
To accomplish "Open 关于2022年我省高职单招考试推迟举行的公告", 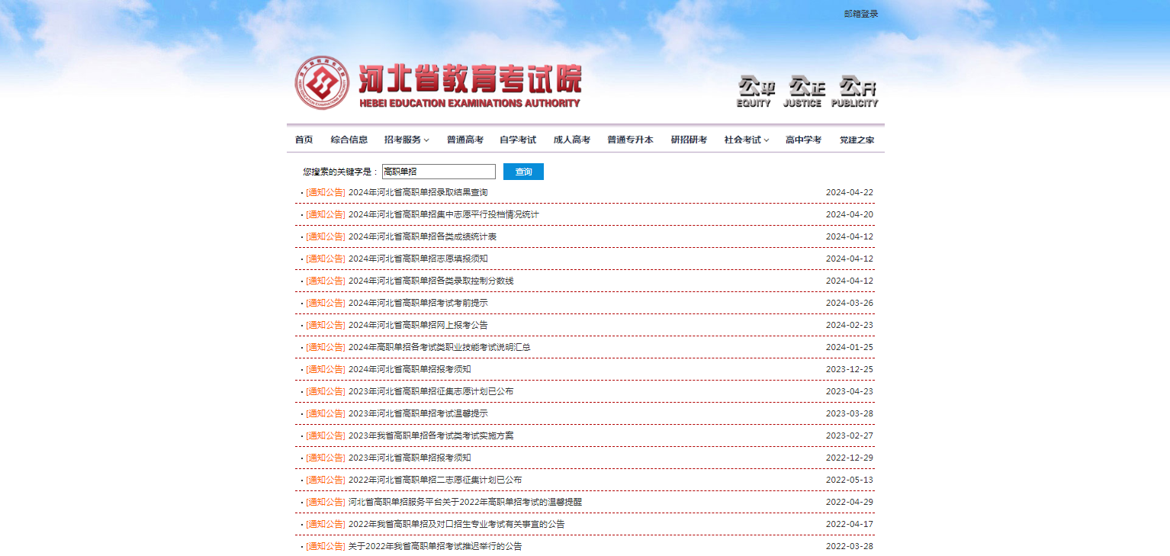I will pos(436,546).
